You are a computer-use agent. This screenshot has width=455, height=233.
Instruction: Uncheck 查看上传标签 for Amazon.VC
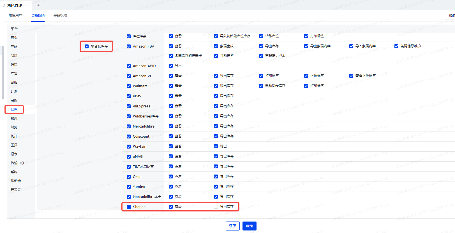351,76
